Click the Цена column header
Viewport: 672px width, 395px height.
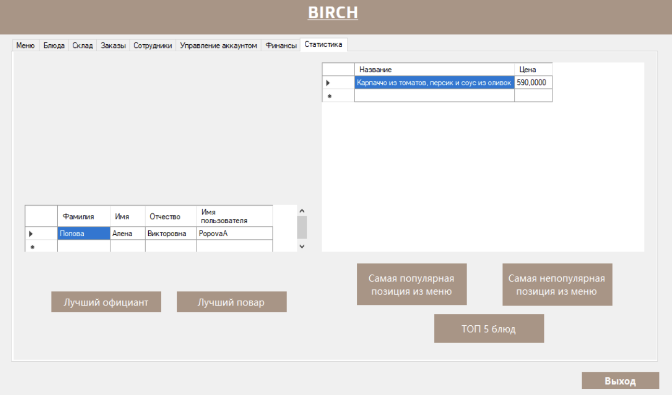coord(532,69)
